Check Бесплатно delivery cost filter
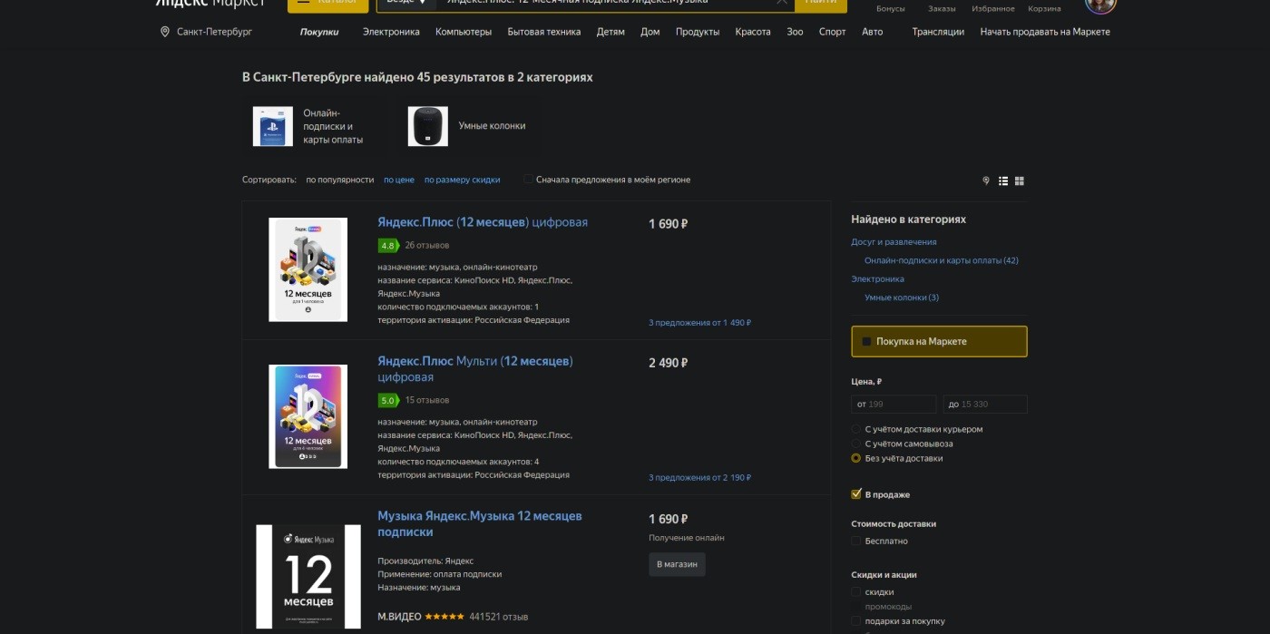 coord(855,541)
